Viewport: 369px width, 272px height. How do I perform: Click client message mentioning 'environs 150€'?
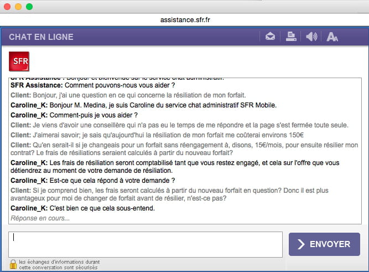point(157,135)
